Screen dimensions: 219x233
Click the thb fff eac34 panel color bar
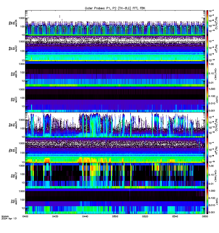(x=207, y=23)
